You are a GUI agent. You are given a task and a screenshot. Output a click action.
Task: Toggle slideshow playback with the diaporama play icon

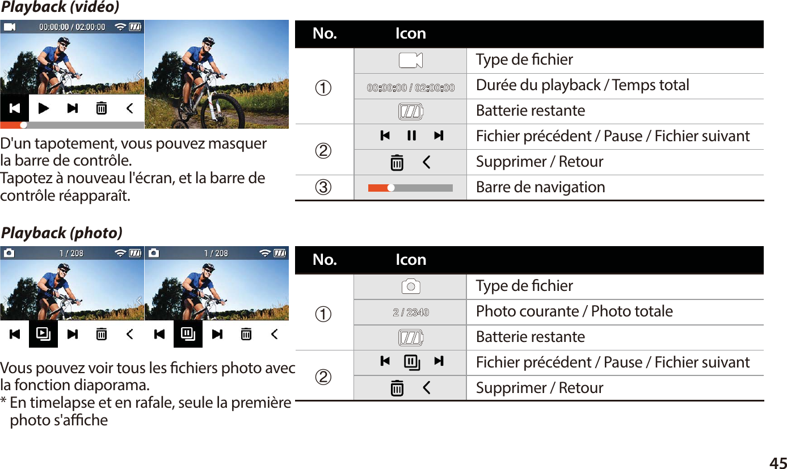(x=44, y=334)
